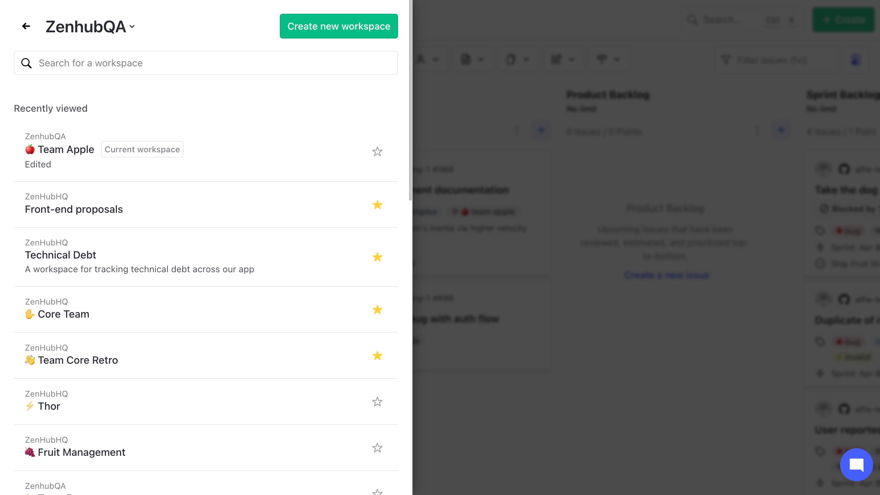Viewport: 880px width, 495px height.
Task: Click the Edited label under Team Apple
Action: [x=38, y=164]
